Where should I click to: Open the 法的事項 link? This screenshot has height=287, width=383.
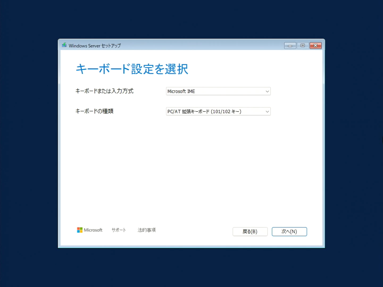pyautogui.click(x=147, y=230)
